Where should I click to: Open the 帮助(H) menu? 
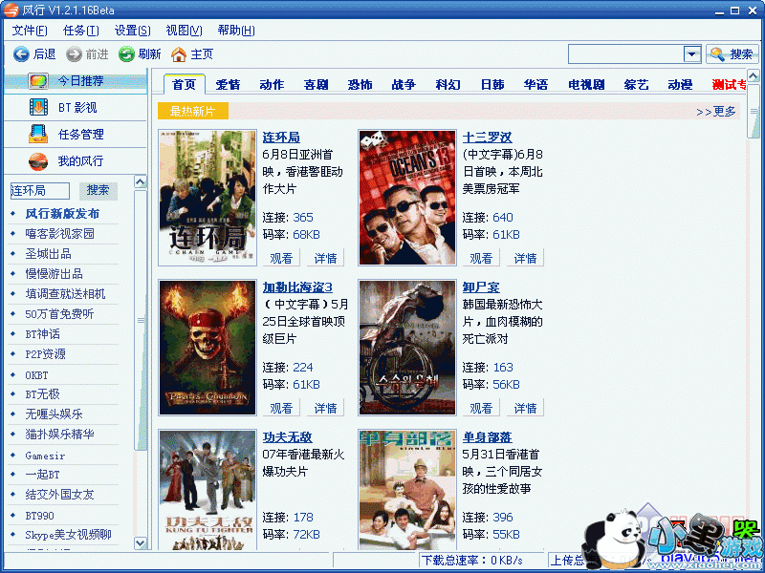point(236,31)
